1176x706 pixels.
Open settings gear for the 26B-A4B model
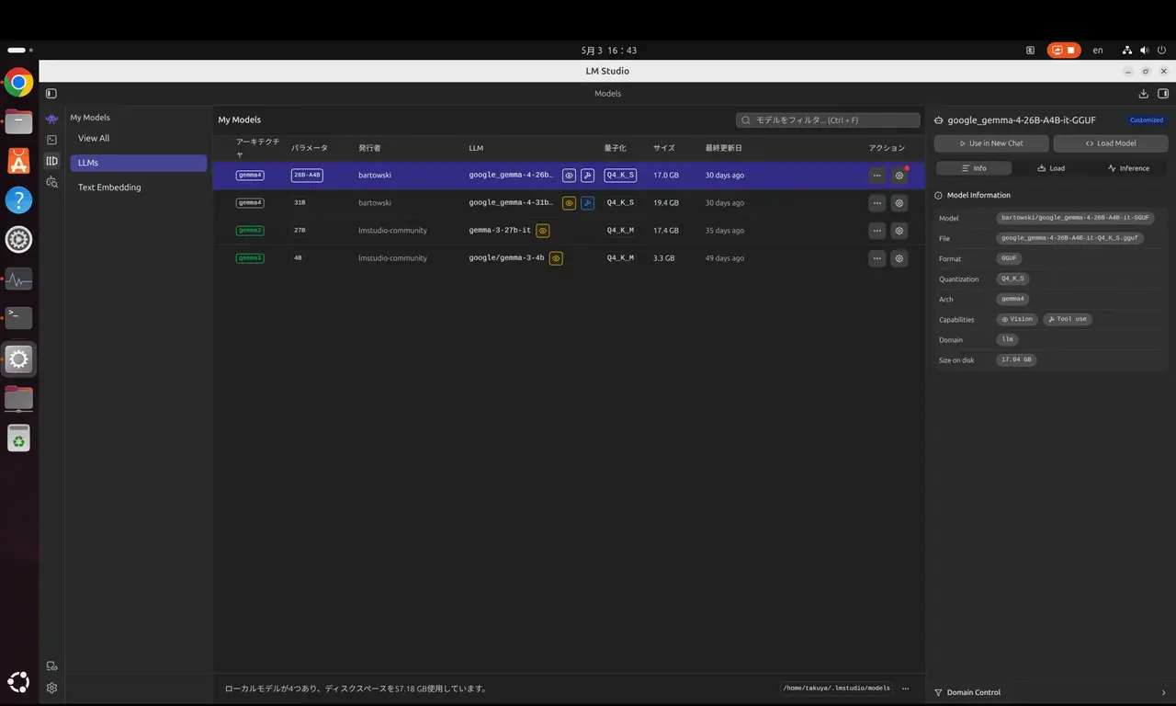pos(899,176)
